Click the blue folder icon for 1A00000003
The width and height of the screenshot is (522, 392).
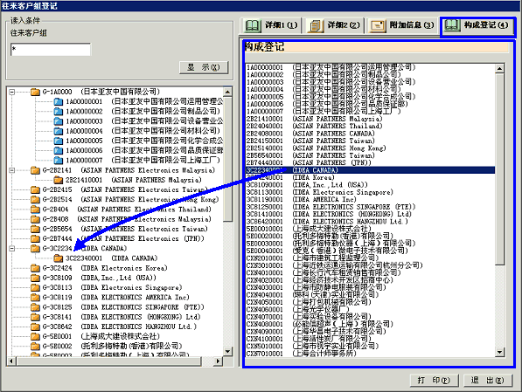coord(59,121)
